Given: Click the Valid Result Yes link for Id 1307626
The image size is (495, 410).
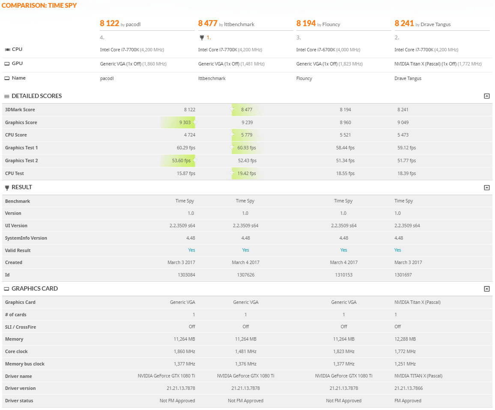Looking at the screenshot, I should pos(246,250).
